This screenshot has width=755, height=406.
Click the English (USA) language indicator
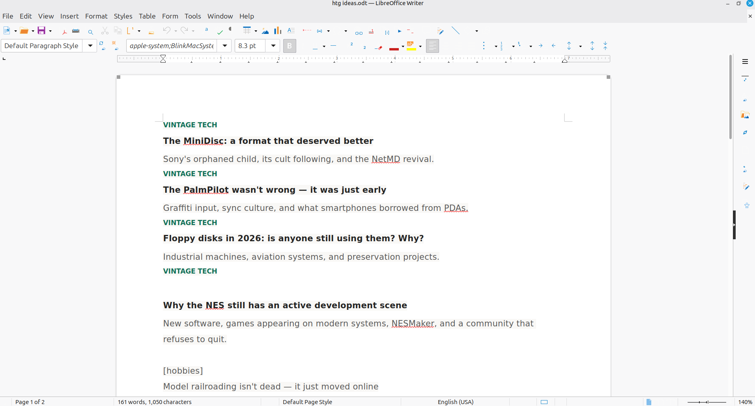456,402
